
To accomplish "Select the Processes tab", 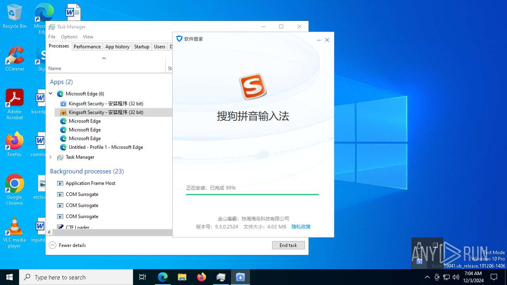I will pos(59,46).
